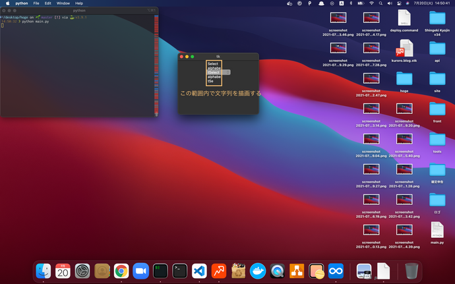Select screenshot 2021-07...2.47.png thumbnail

click(x=371, y=78)
